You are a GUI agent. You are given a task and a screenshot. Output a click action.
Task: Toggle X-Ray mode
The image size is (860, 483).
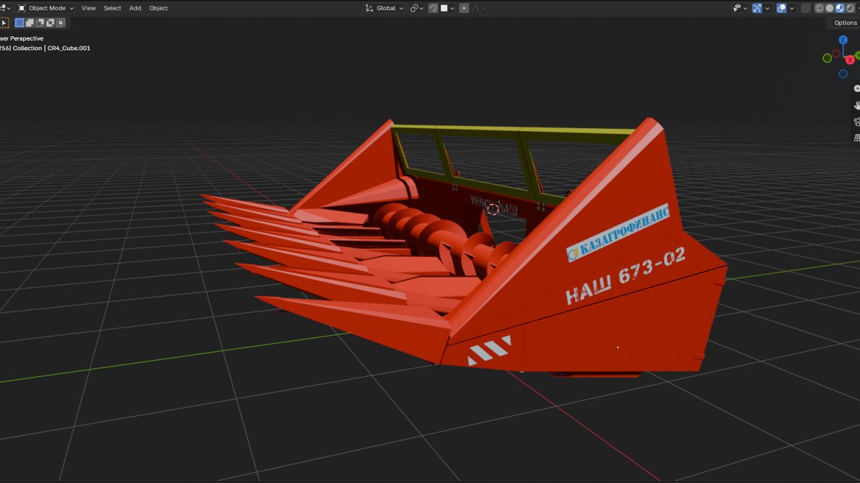(806, 8)
